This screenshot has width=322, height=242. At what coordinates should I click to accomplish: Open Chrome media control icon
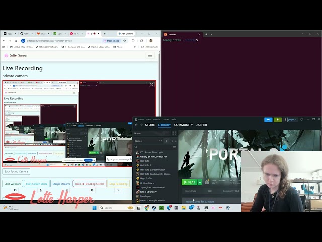142,41
